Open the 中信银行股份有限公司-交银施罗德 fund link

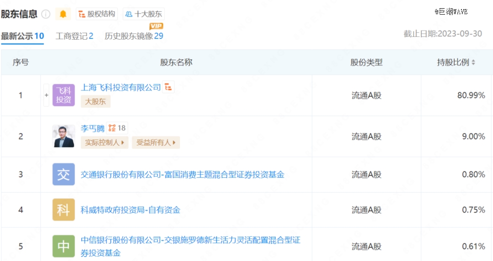(190, 246)
